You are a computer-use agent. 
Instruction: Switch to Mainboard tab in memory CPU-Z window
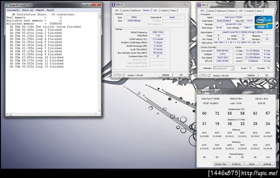pyautogui.click(x=136, y=11)
